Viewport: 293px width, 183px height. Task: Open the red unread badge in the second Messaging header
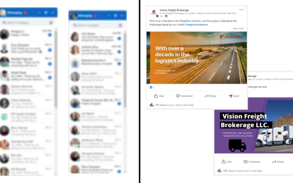95,16
